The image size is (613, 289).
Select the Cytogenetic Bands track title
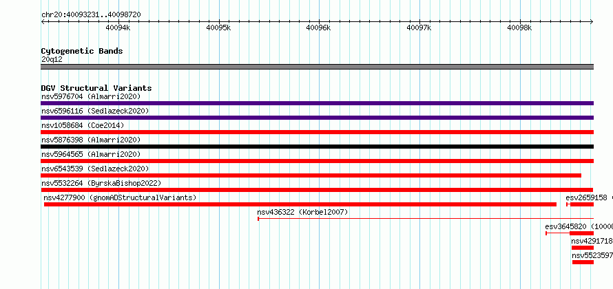point(82,51)
